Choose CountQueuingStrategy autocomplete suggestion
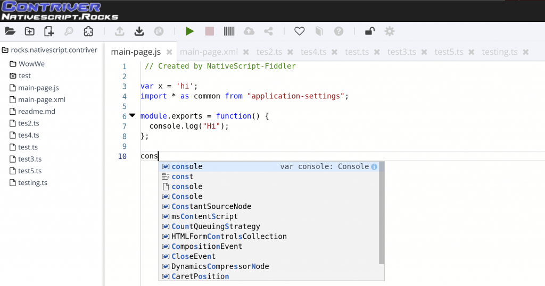 pyautogui.click(x=269, y=226)
